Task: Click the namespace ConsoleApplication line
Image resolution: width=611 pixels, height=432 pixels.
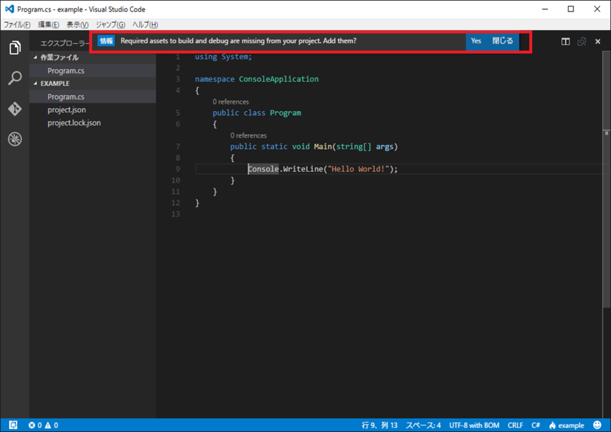Action: tap(257, 79)
